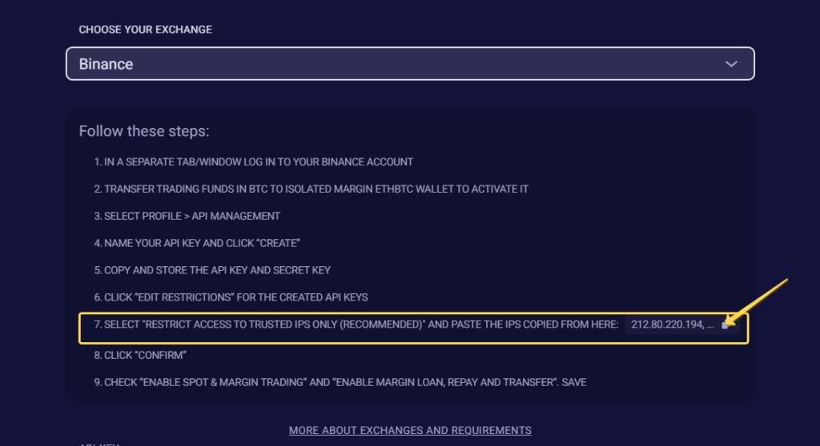Open the Binance exchange dropdown
Viewport: 820px width, 446px height.
click(410, 64)
